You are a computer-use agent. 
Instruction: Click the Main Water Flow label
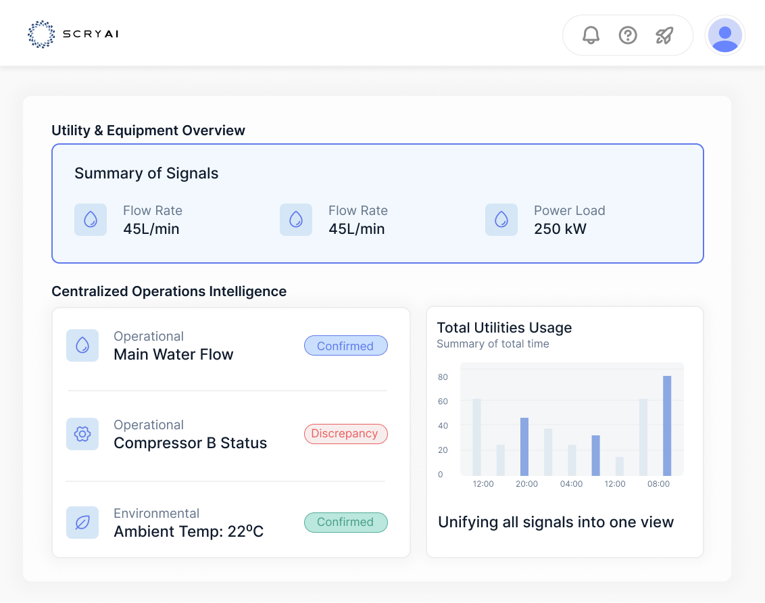pos(173,354)
